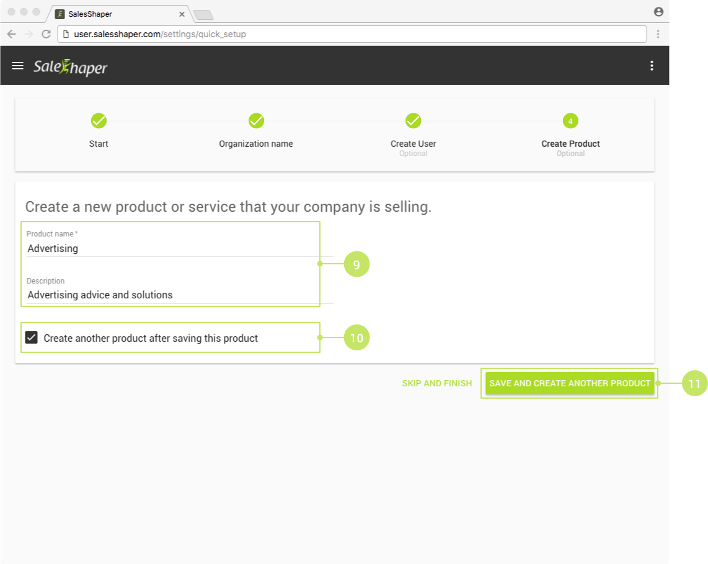This screenshot has height=564, width=708.
Task: Click the Organization name step checkmark
Action: tap(256, 121)
